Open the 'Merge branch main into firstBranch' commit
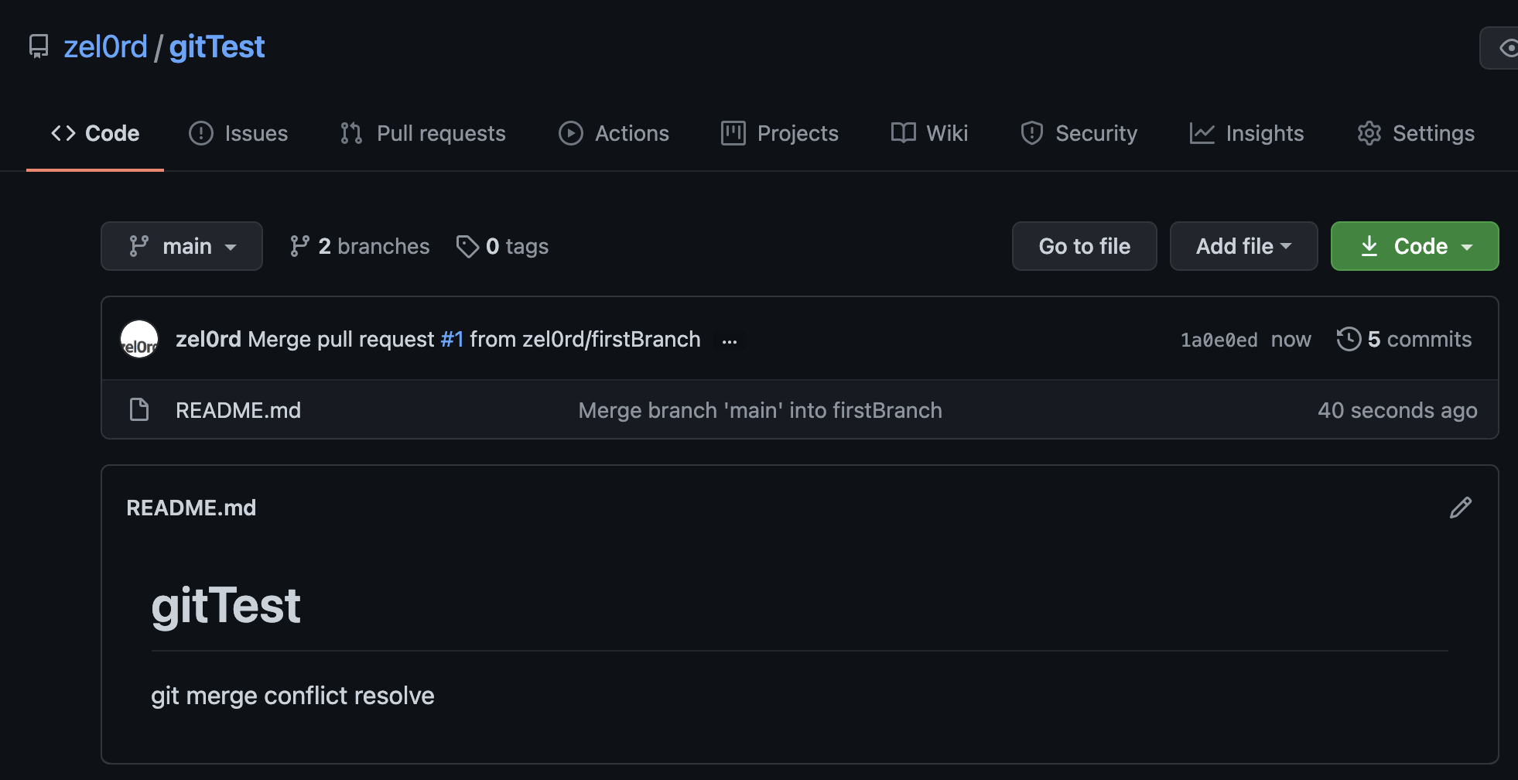The height and width of the screenshot is (780, 1518). pyautogui.click(x=761, y=410)
